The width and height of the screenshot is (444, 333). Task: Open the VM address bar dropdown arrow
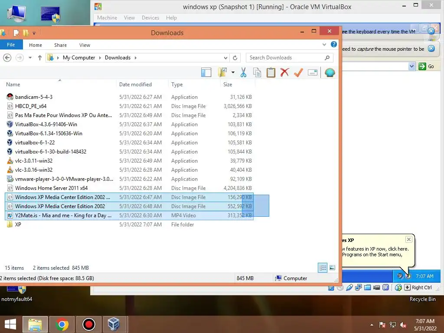412,66
